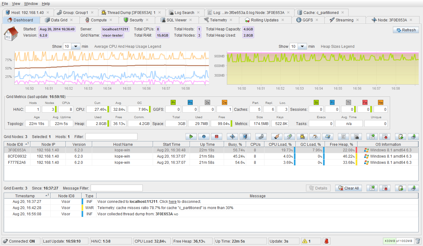The image size is (423, 246).
Task: Switch to the Telemetry tab
Action: pyautogui.click(x=217, y=20)
